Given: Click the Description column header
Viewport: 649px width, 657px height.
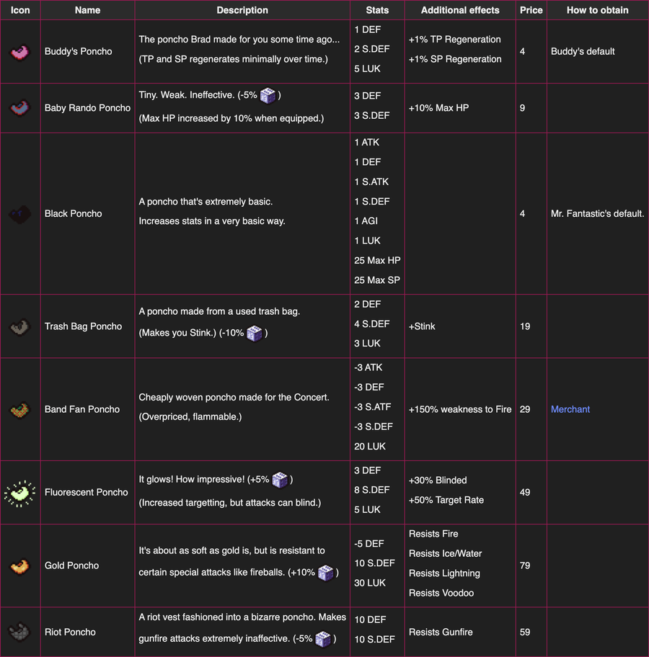Looking at the screenshot, I should click(x=242, y=10).
